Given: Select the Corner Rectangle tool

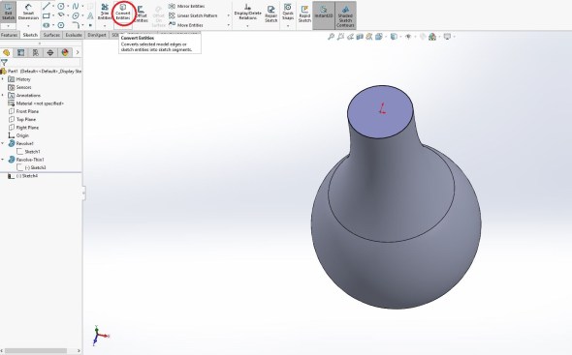Looking at the screenshot, I should point(47,16).
